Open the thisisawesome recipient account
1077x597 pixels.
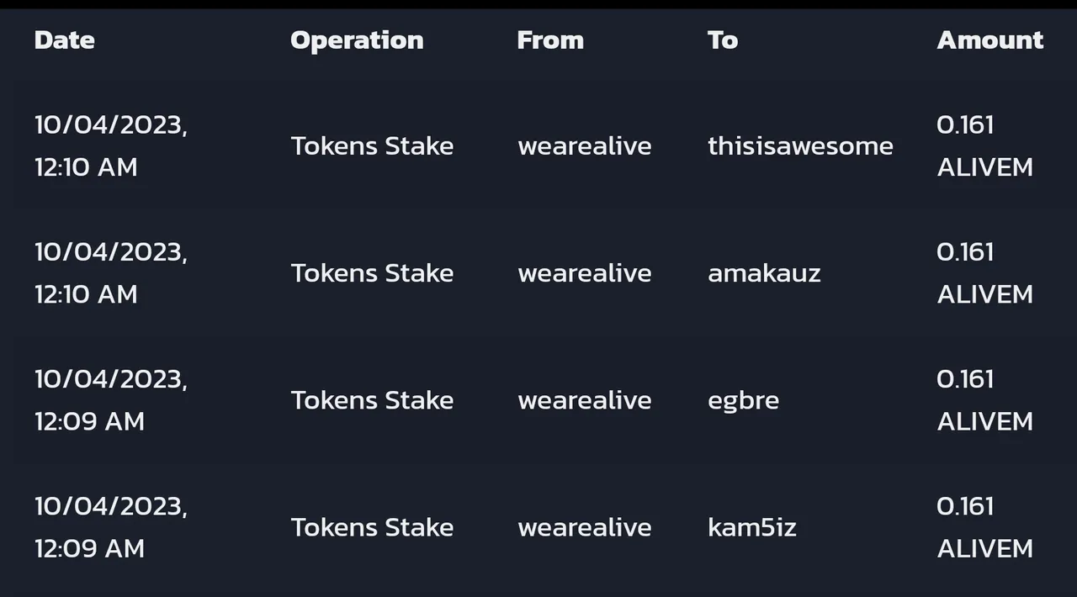coord(800,146)
